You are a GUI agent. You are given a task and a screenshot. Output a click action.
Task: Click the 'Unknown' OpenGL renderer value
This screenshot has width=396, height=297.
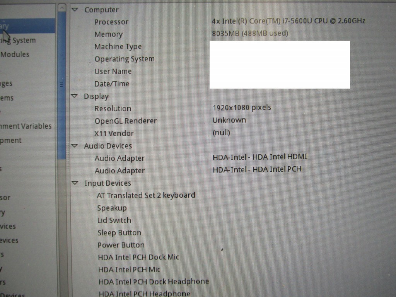click(x=229, y=120)
